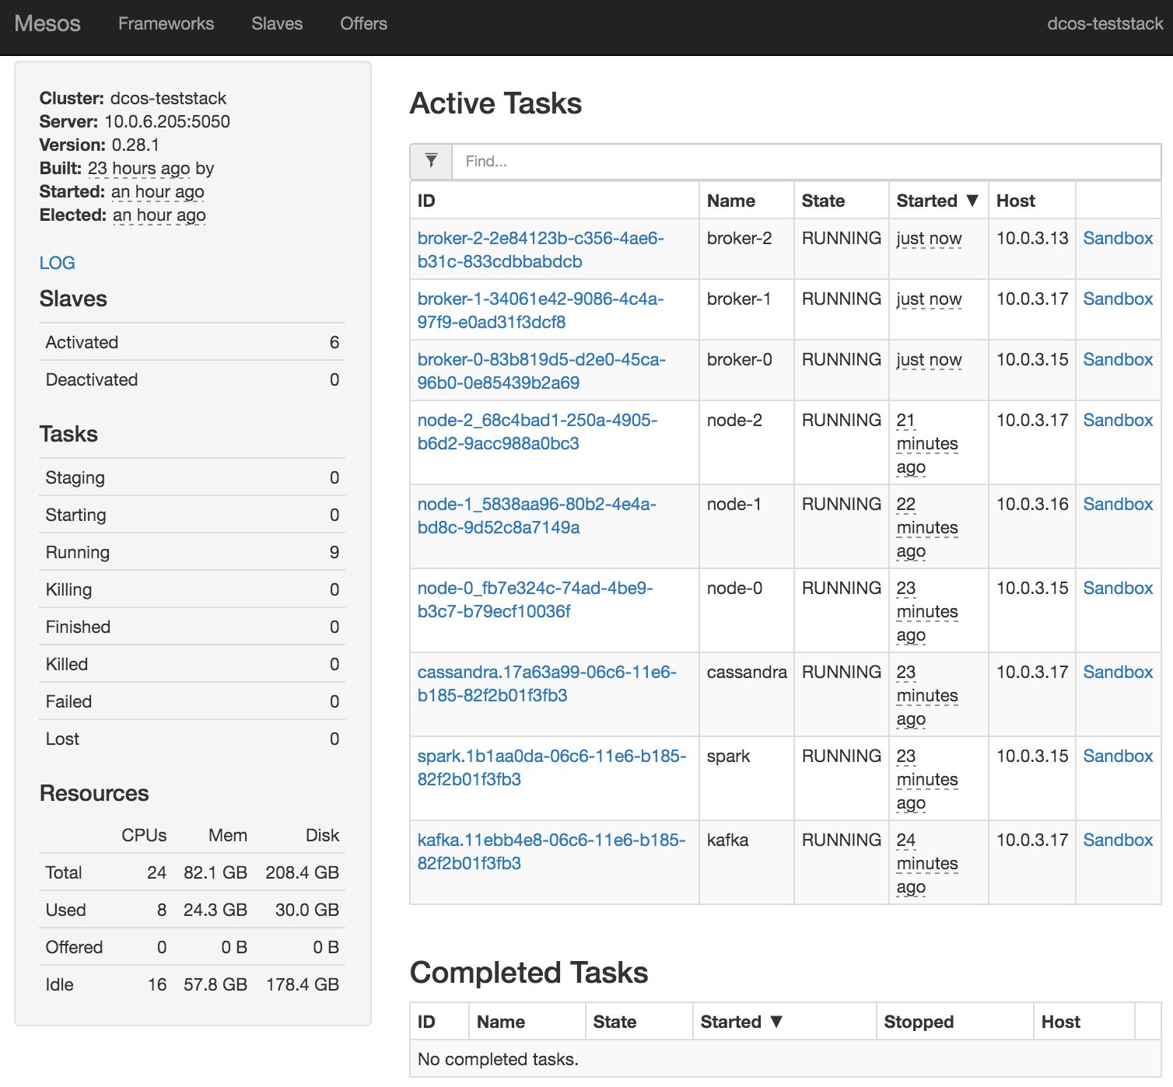Click the filter funnel icon

[431, 161]
